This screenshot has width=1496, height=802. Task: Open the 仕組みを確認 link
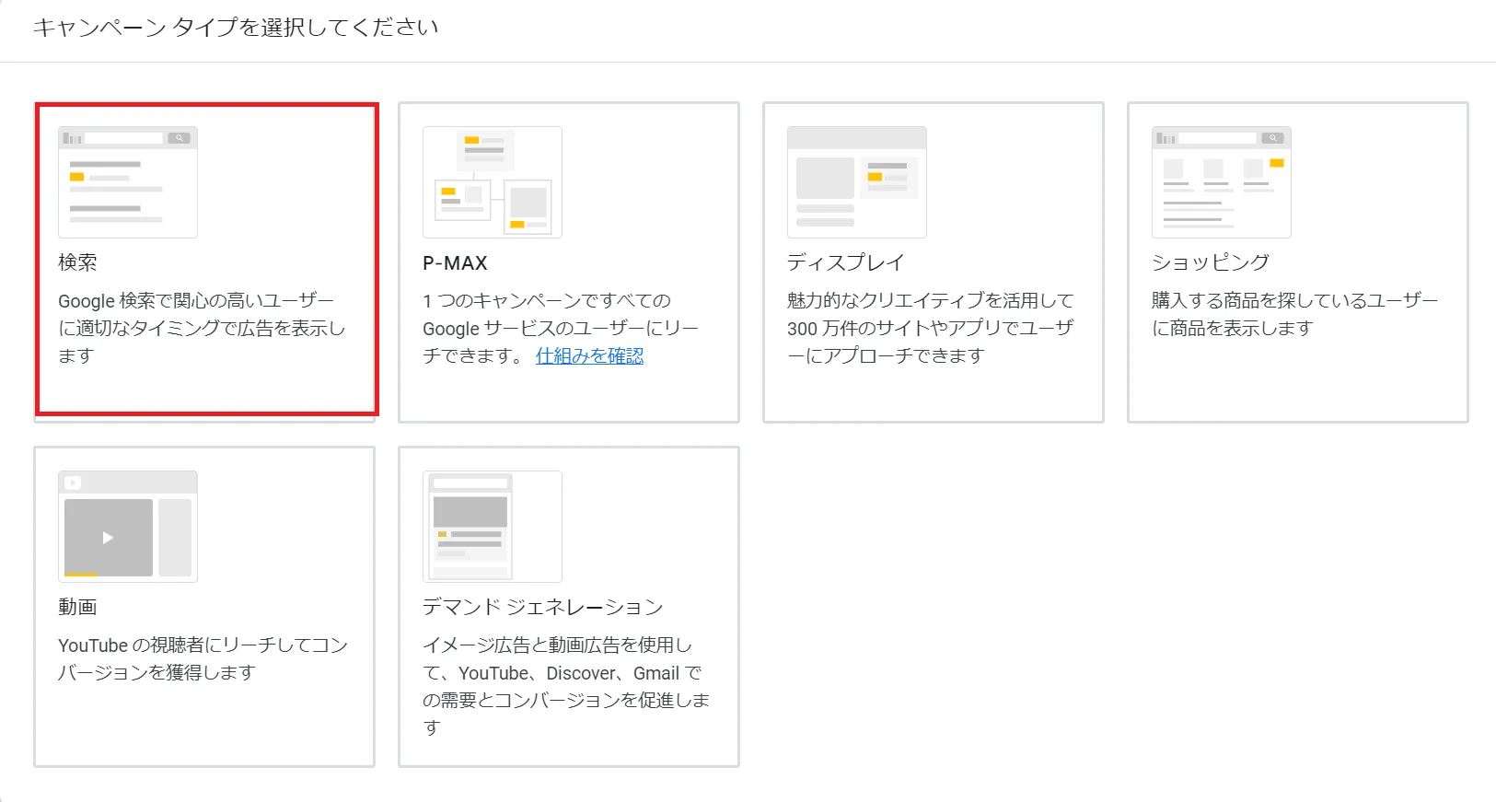pyautogui.click(x=590, y=356)
